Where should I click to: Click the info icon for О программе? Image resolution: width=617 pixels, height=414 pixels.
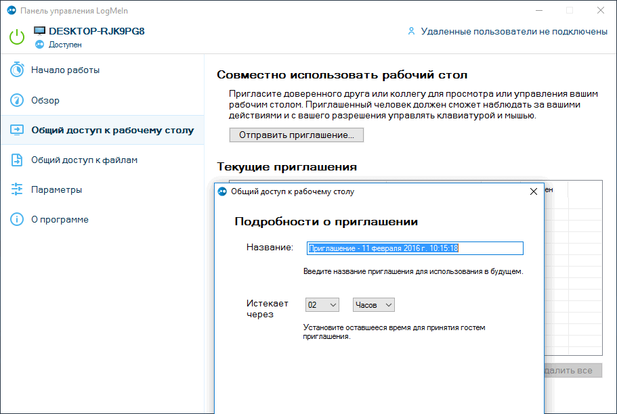pyautogui.click(x=17, y=219)
